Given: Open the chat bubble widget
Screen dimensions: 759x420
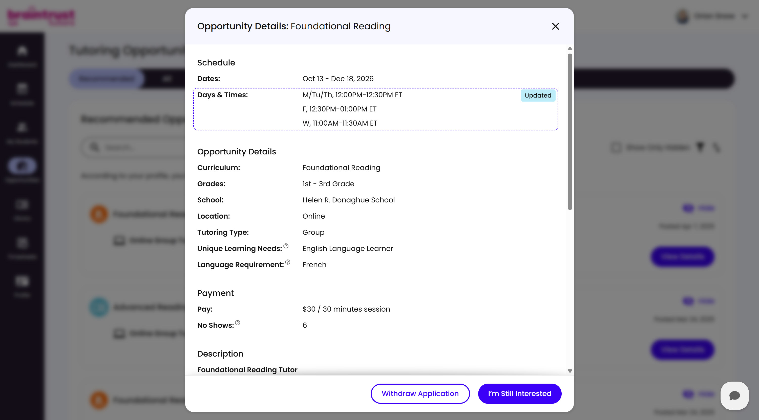Looking at the screenshot, I should pos(734,395).
